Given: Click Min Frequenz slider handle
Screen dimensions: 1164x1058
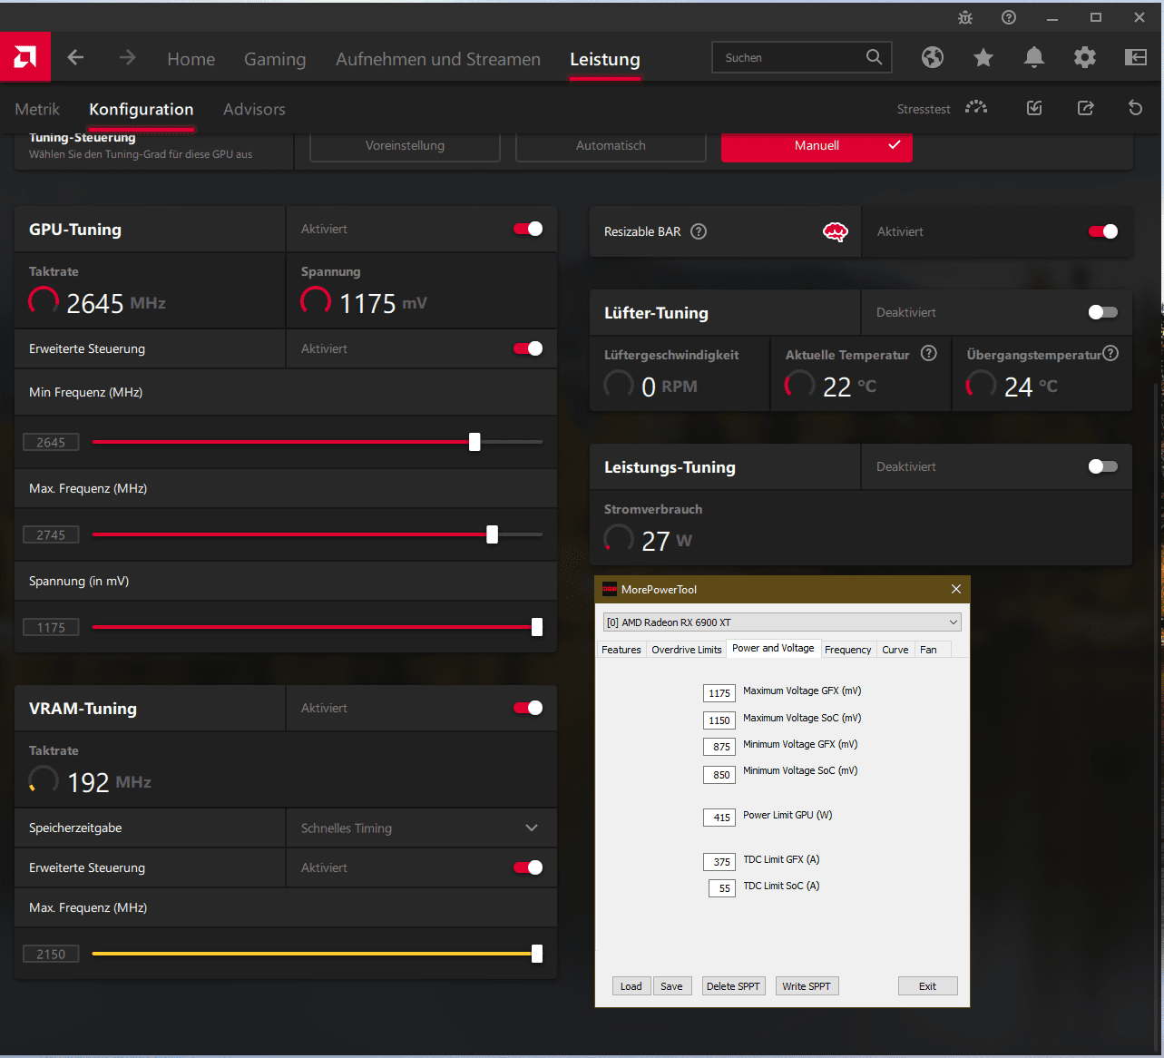Looking at the screenshot, I should click(474, 442).
